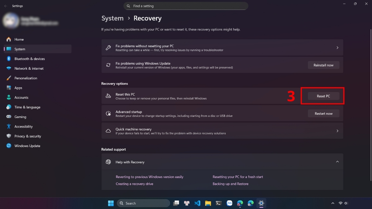
Task: Expand the Quick machine recovery option
Action: pos(338,131)
